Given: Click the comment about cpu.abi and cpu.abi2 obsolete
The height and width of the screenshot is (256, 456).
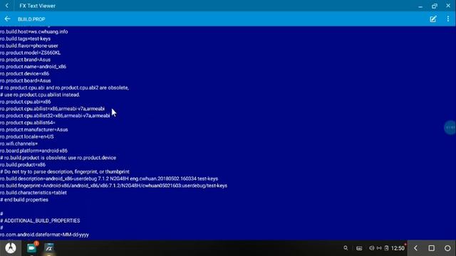Looking at the screenshot, I should (65, 87).
